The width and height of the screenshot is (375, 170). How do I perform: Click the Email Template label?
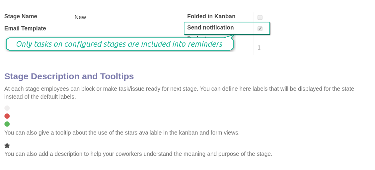pyautogui.click(x=25, y=28)
